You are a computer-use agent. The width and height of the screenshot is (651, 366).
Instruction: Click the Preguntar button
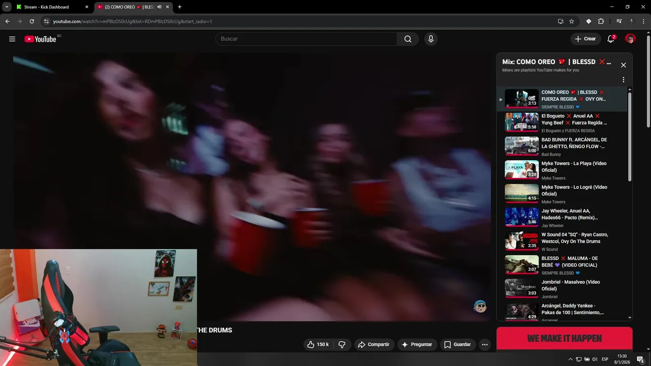(x=417, y=345)
